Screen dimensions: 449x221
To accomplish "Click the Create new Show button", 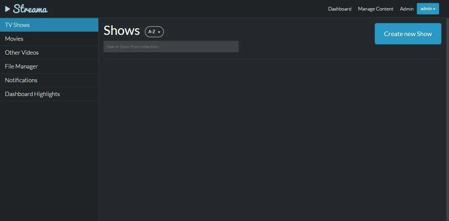I will tap(408, 34).
